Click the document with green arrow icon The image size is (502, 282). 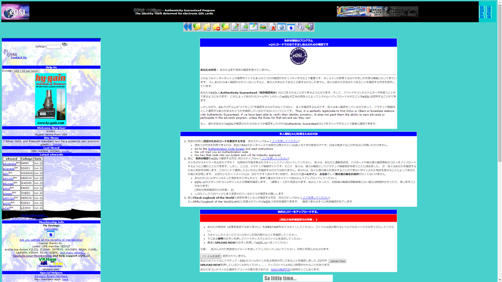coord(244,27)
